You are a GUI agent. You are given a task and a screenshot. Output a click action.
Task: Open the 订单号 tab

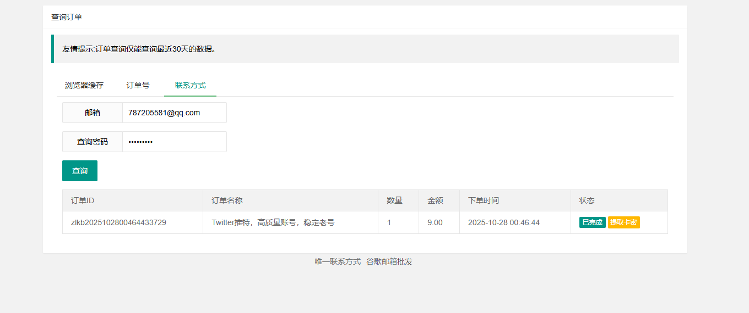[x=138, y=85]
